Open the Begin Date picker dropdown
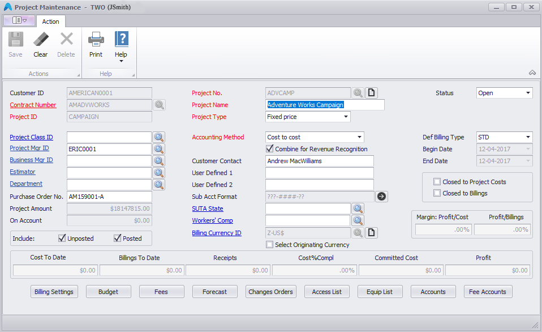The image size is (542, 332). coord(528,149)
